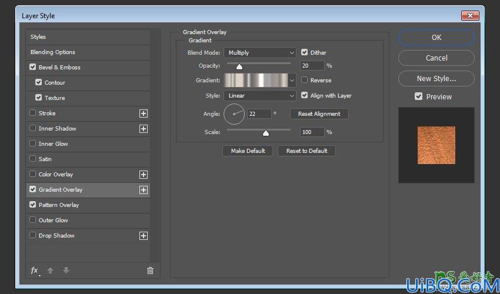Toggle Align with Layer checkbox
This screenshot has height=294, width=500.
point(305,95)
